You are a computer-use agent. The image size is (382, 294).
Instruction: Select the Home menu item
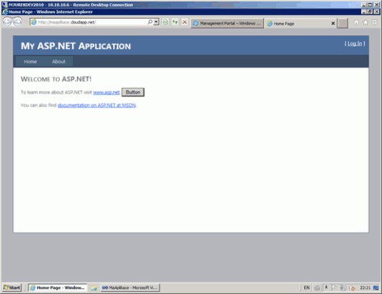(x=30, y=62)
